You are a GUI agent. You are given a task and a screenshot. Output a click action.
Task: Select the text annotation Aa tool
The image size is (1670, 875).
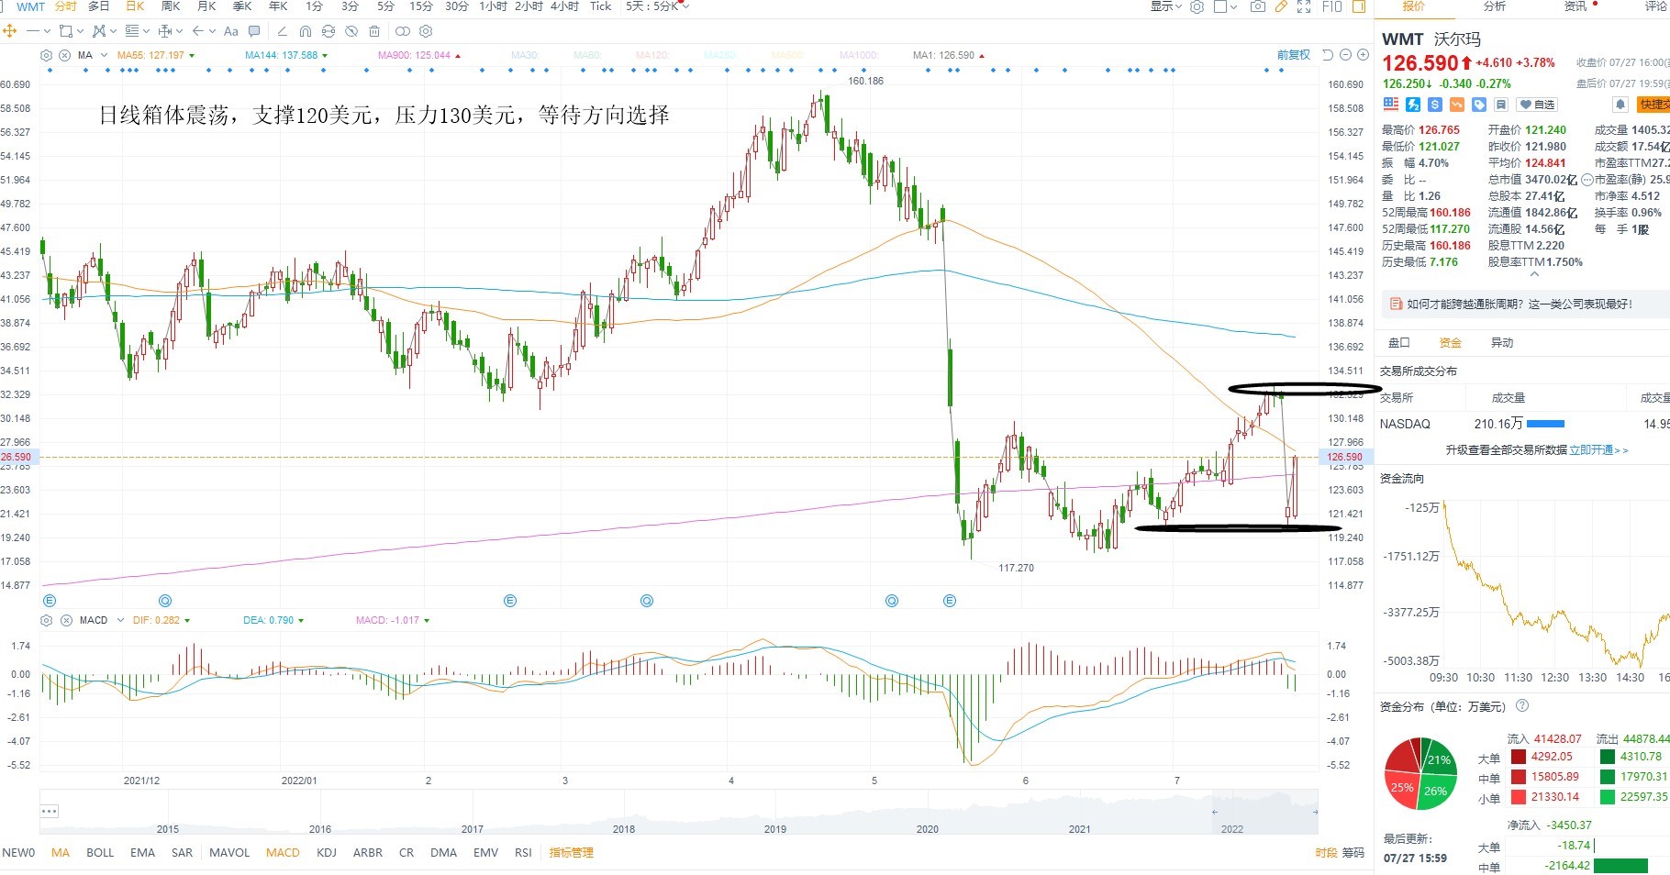click(231, 31)
